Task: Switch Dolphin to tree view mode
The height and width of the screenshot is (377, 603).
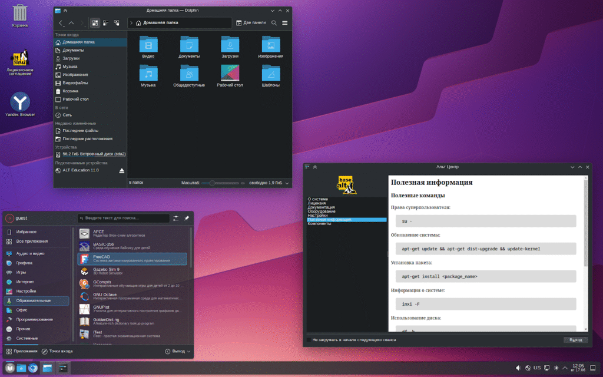Action: [x=117, y=23]
